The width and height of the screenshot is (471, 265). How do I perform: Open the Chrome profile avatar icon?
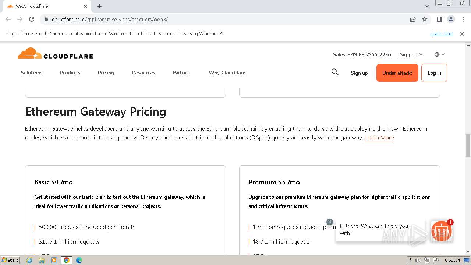(x=451, y=19)
